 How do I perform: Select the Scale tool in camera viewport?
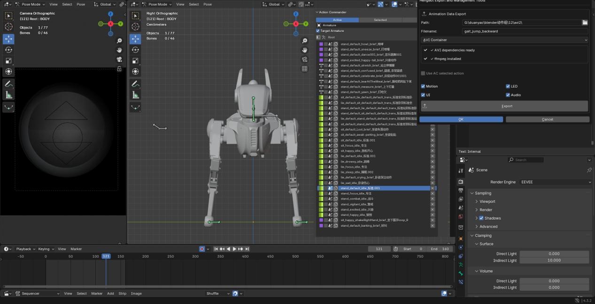(8, 60)
